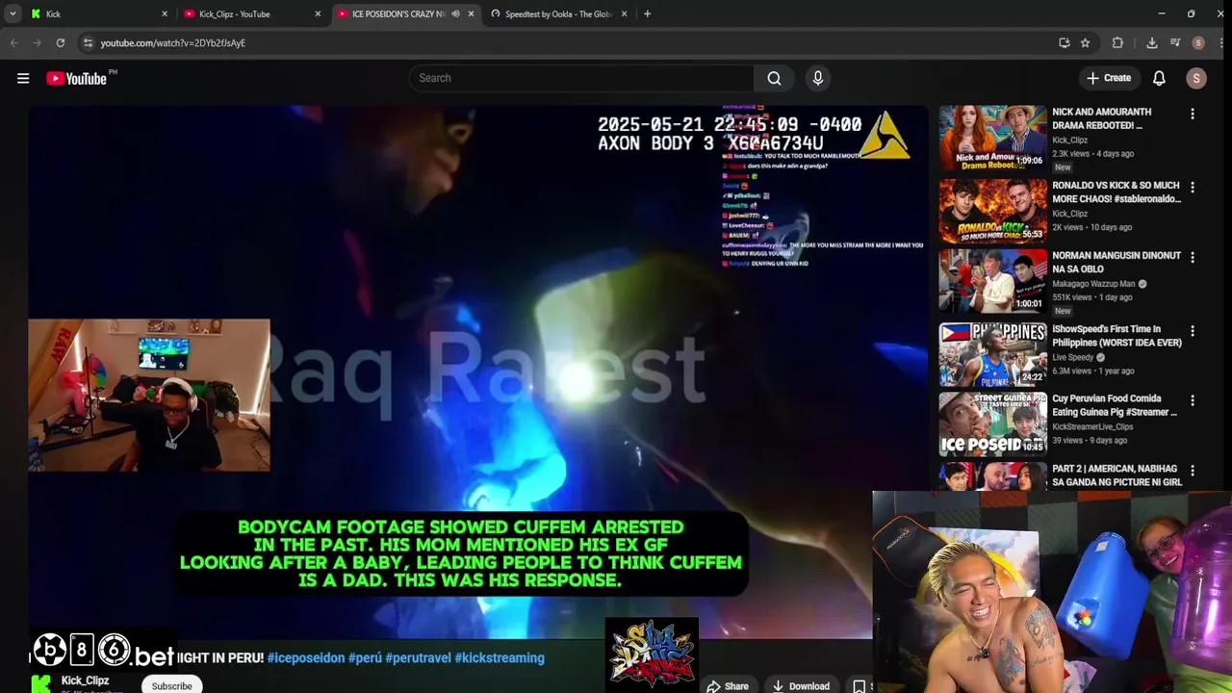Open title NICK AND AMOURANTH DRAMA REBOOTED
1232x693 pixels.
pos(1101,118)
